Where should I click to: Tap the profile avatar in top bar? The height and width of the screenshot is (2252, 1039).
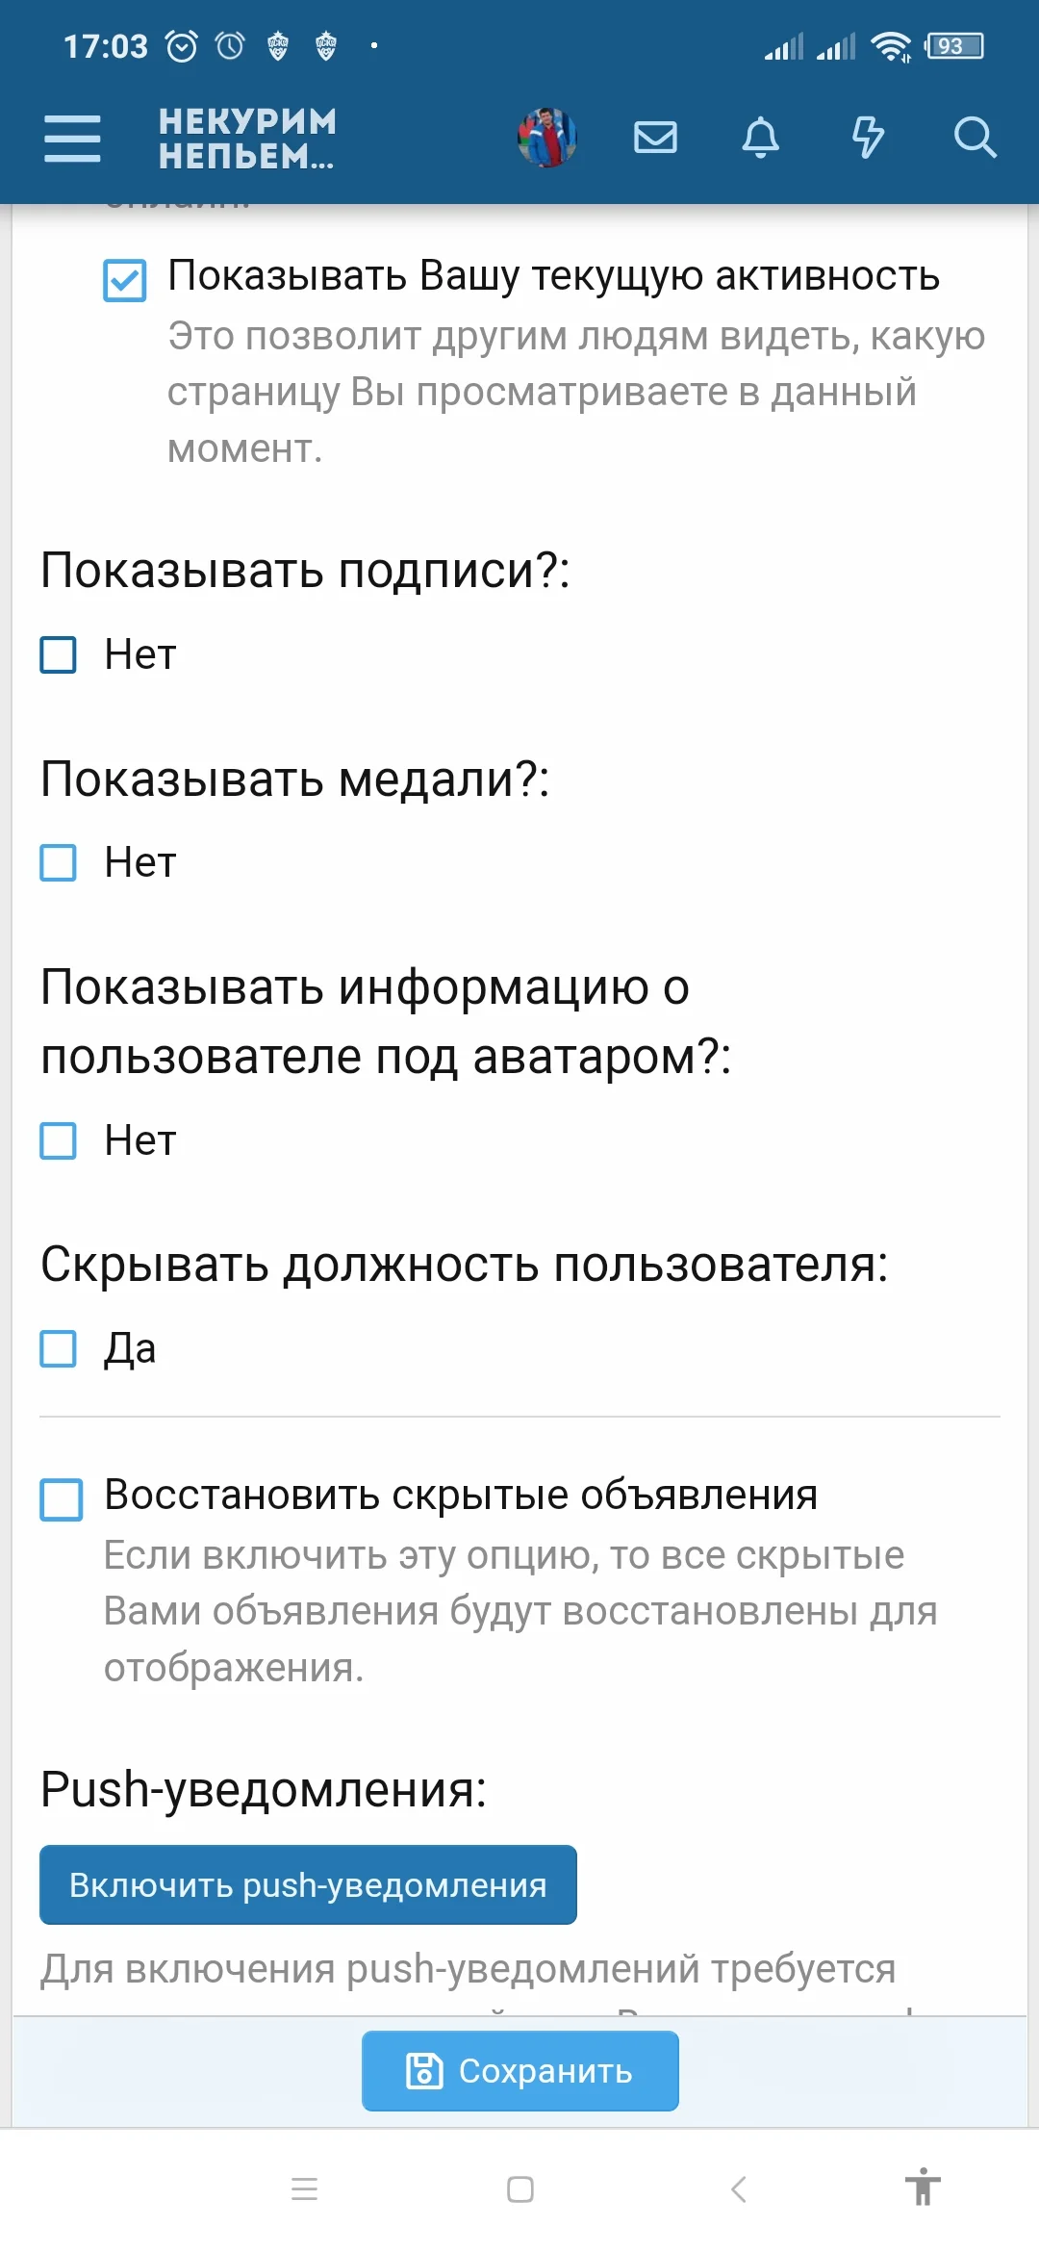click(x=544, y=138)
